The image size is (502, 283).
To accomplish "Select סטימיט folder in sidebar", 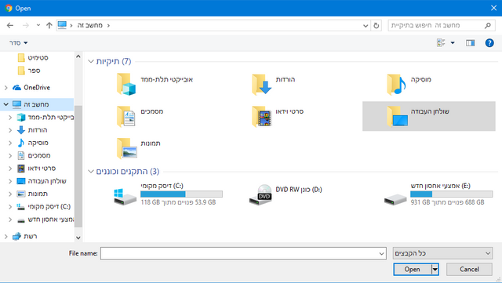I will [33, 58].
